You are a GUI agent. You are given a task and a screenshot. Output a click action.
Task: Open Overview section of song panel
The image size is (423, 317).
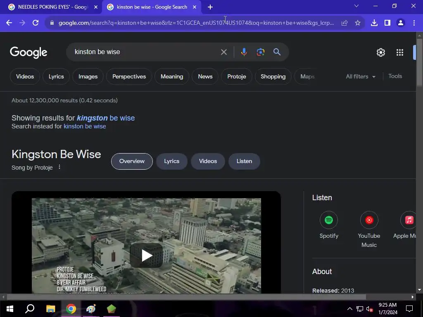[x=132, y=161]
